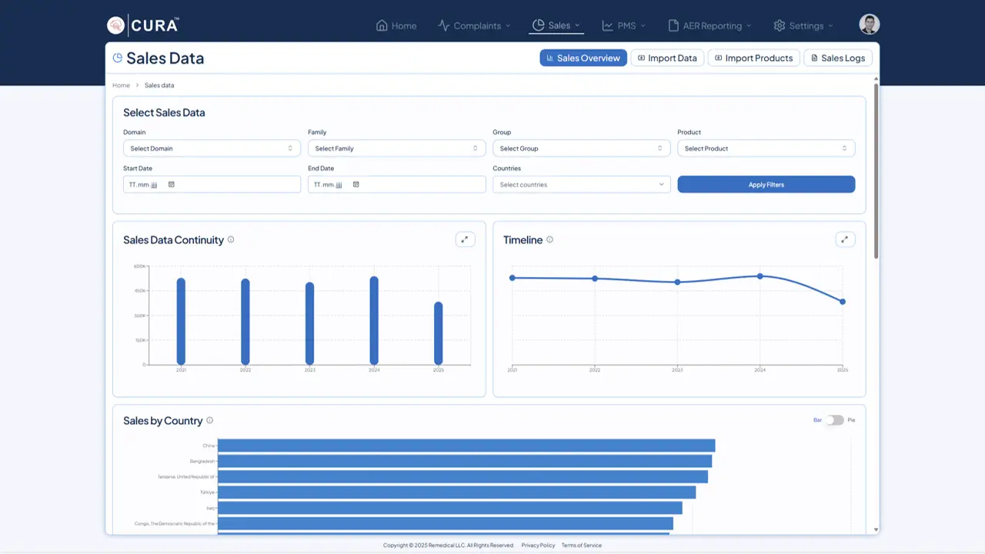Expand the Sales Data Continuity chart
The height and width of the screenshot is (554, 985).
point(465,239)
